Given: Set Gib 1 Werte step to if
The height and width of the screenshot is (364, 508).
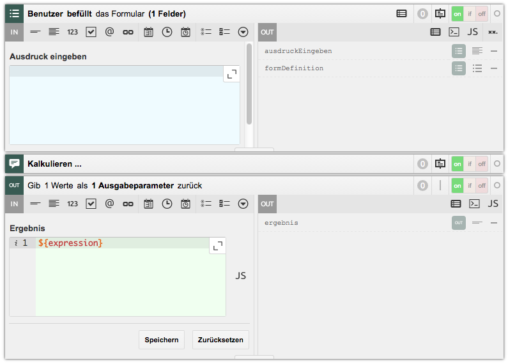Looking at the screenshot, I should 470,186.
